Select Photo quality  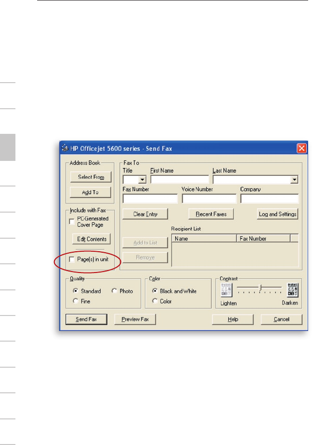[114, 290]
